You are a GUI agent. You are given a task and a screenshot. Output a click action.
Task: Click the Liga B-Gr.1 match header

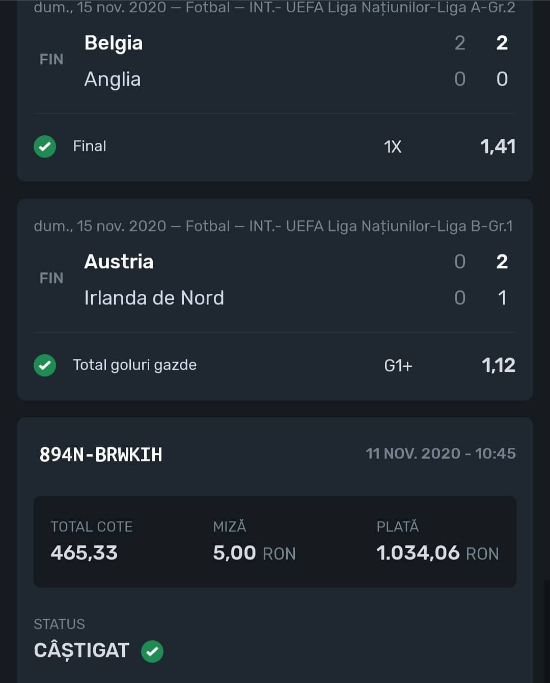coord(273,226)
